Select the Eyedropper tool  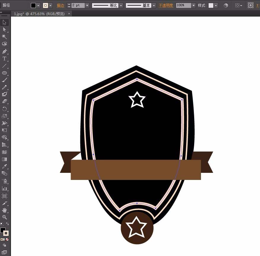click(4, 166)
